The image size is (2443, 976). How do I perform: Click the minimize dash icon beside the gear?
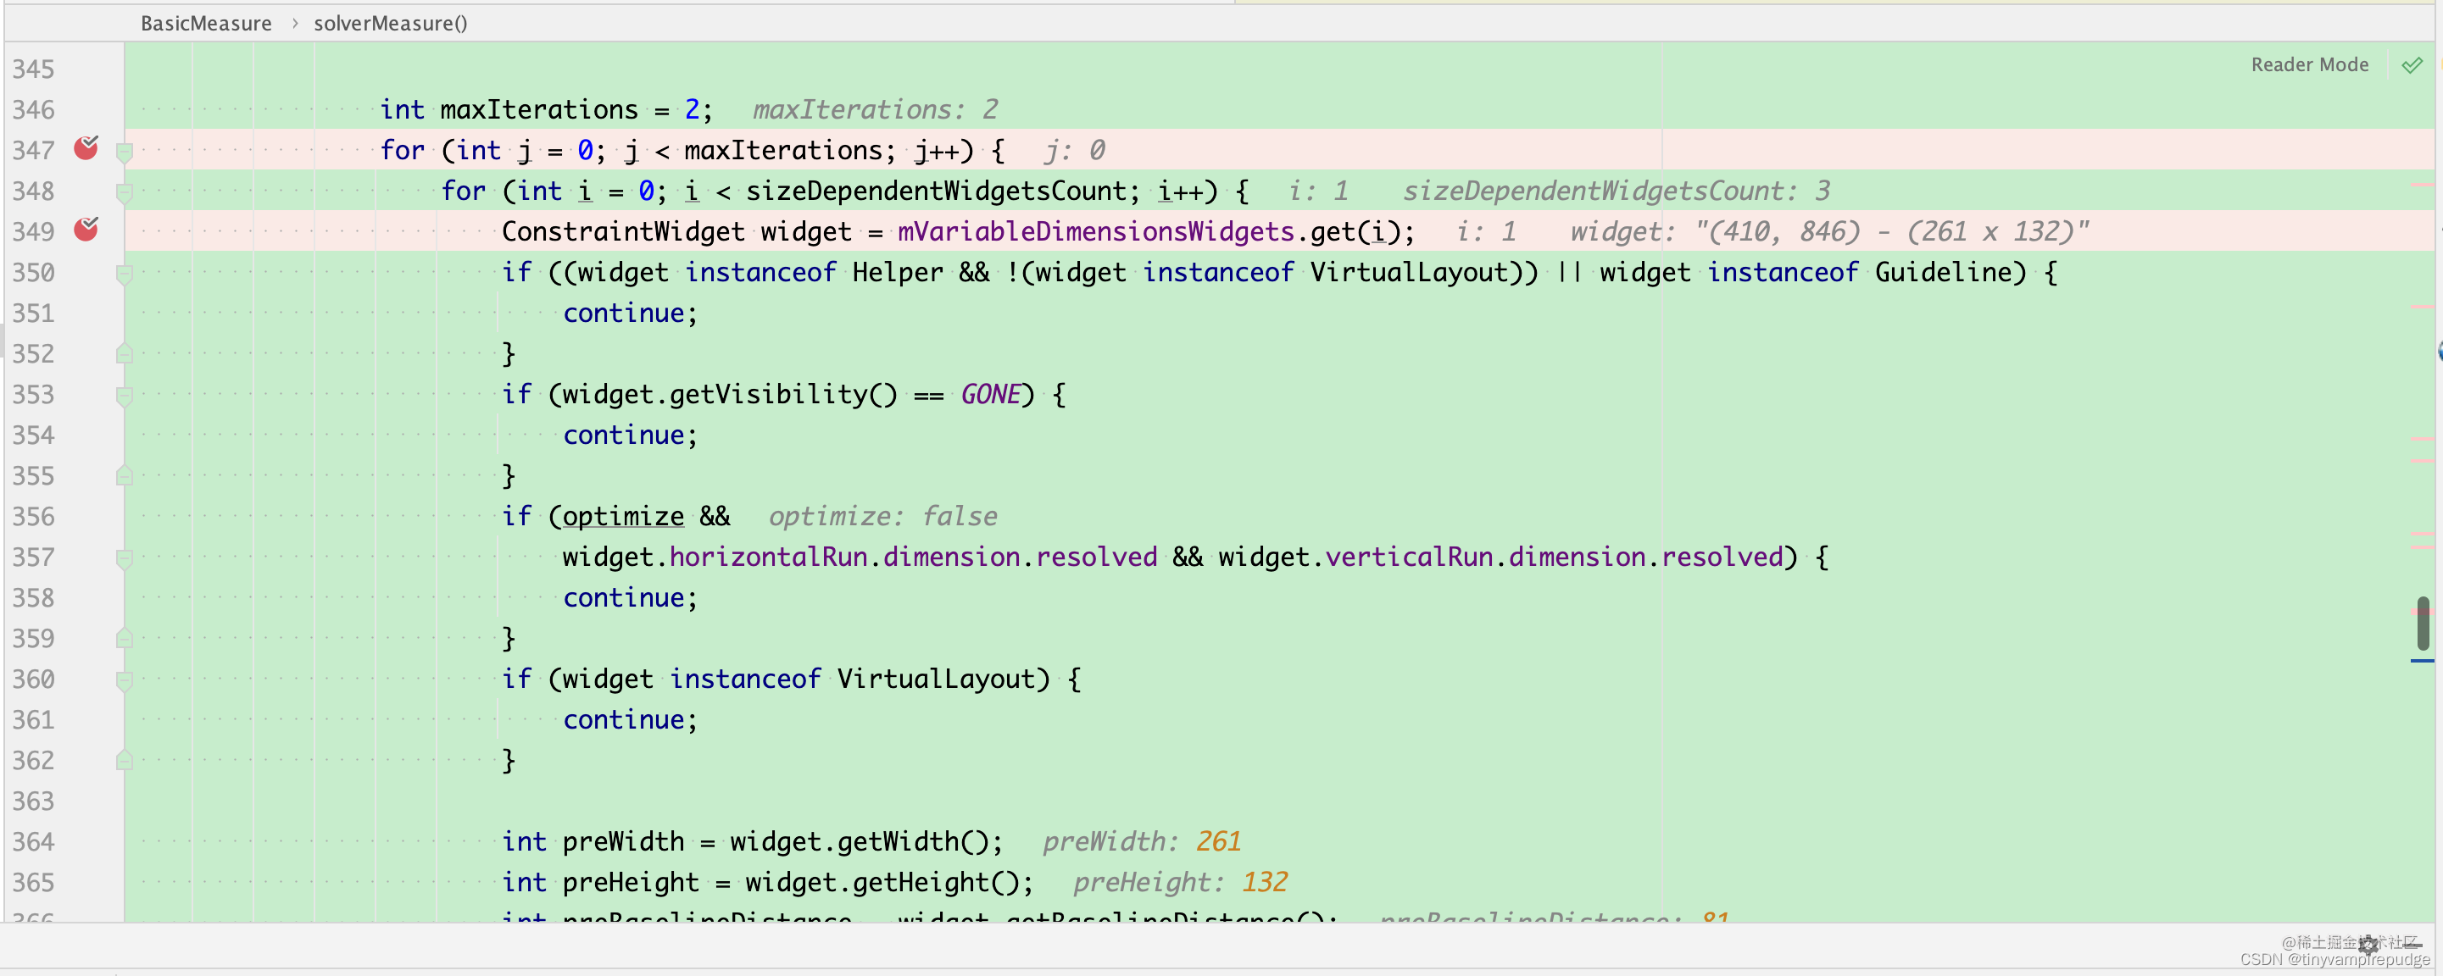[2412, 945]
